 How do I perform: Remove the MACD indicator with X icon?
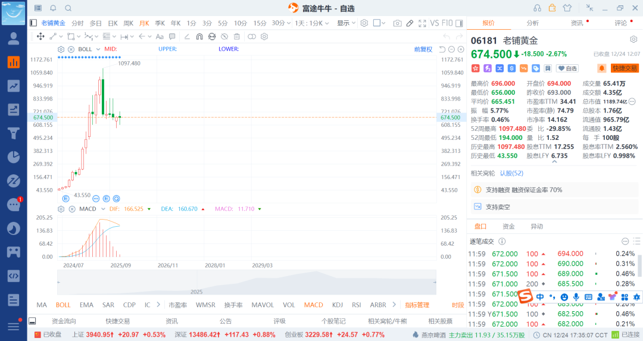[x=72, y=209]
